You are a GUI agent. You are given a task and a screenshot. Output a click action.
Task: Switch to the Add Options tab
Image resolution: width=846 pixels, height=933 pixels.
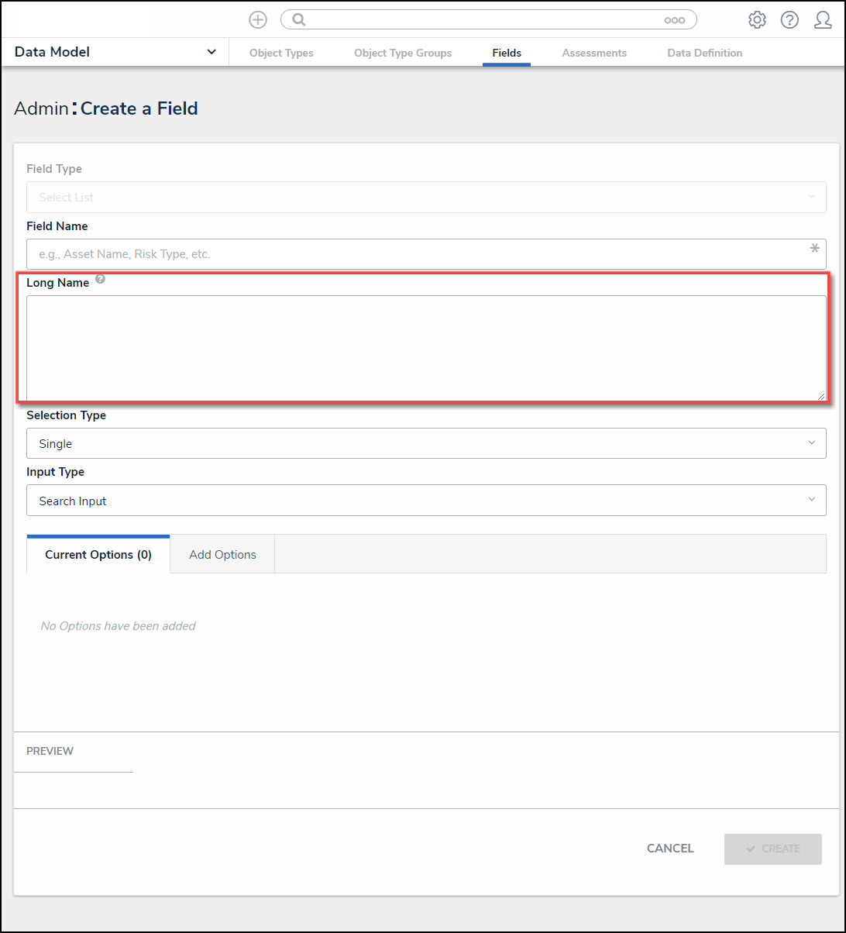(222, 554)
